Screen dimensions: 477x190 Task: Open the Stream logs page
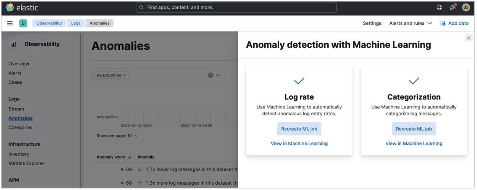pos(16,109)
